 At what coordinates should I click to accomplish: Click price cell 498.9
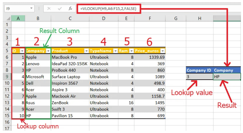(x=150, y=83)
